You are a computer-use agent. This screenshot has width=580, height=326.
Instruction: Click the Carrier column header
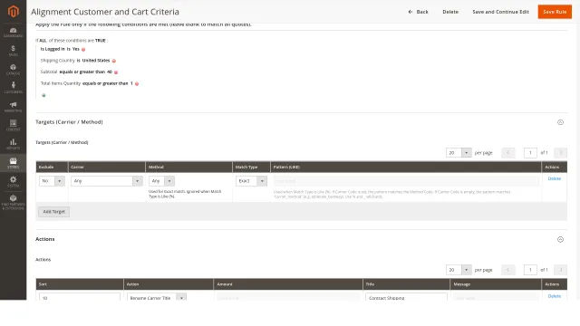(107, 167)
